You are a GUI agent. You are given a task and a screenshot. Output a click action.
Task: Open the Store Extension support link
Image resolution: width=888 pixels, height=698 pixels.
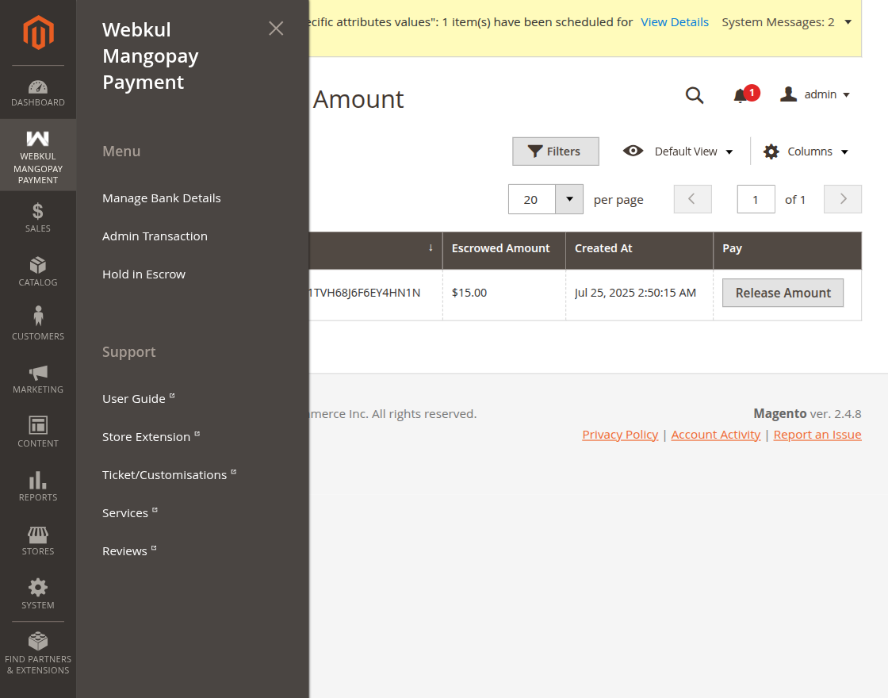151,437
